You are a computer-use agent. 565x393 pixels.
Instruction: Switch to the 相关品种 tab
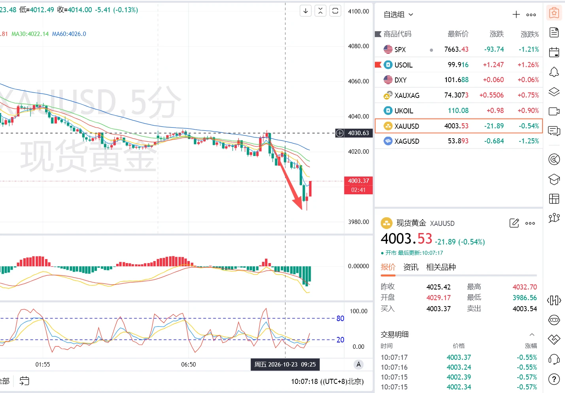pos(441,267)
